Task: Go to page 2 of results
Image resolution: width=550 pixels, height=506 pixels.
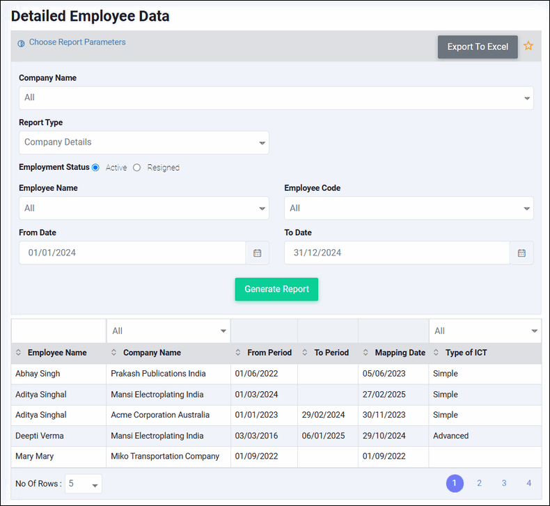Action: point(479,483)
